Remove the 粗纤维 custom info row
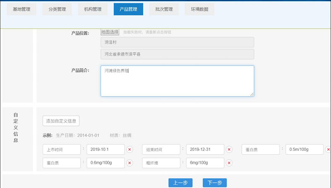The width and height of the screenshot is (331, 188). 229,163
